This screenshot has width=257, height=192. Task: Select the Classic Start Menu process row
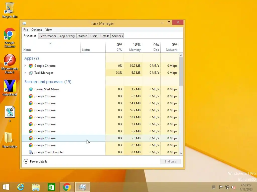100,89
